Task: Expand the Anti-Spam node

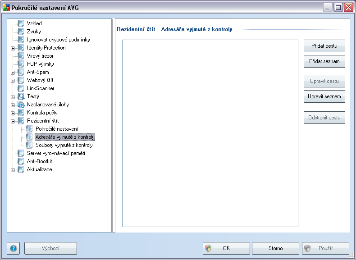Action: [13, 73]
